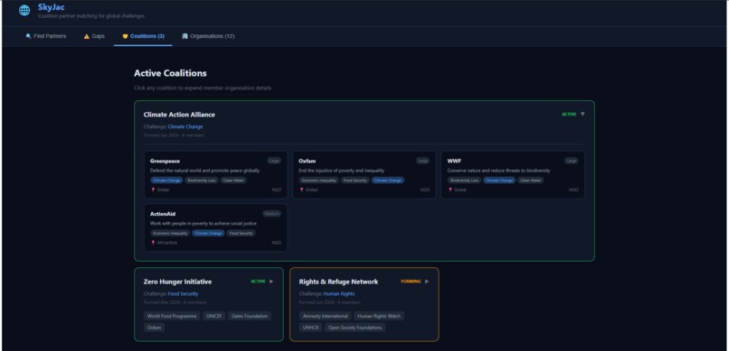Viewport: 729px width, 351px height.
Task: Click Economic Inequality tag in ActionAid card
Action: [170, 233]
